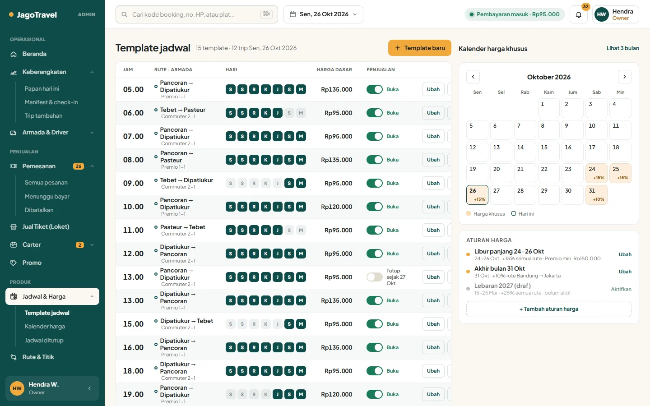Open Kalender harga submenu item
Screen dimensions: 650x406
click(x=45, y=326)
